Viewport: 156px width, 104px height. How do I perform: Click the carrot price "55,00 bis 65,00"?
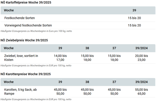141,92
